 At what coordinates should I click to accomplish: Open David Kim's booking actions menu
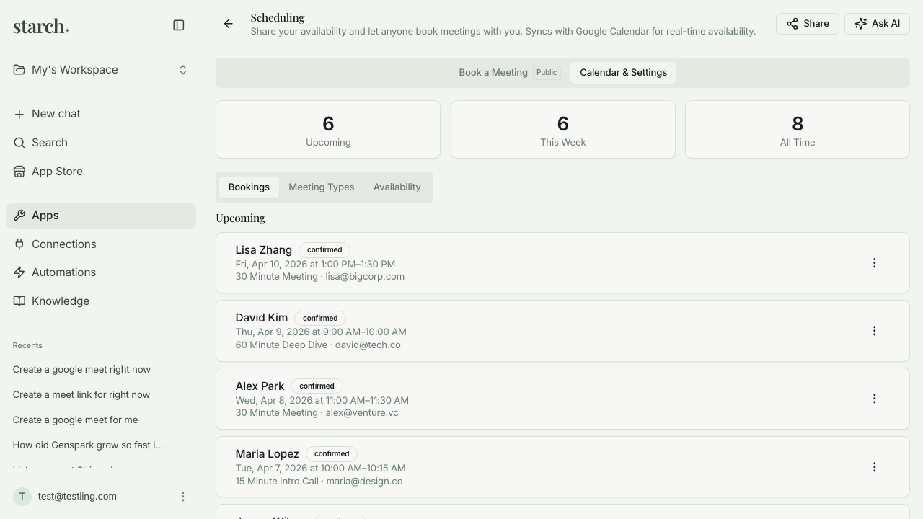click(x=874, y=330)
